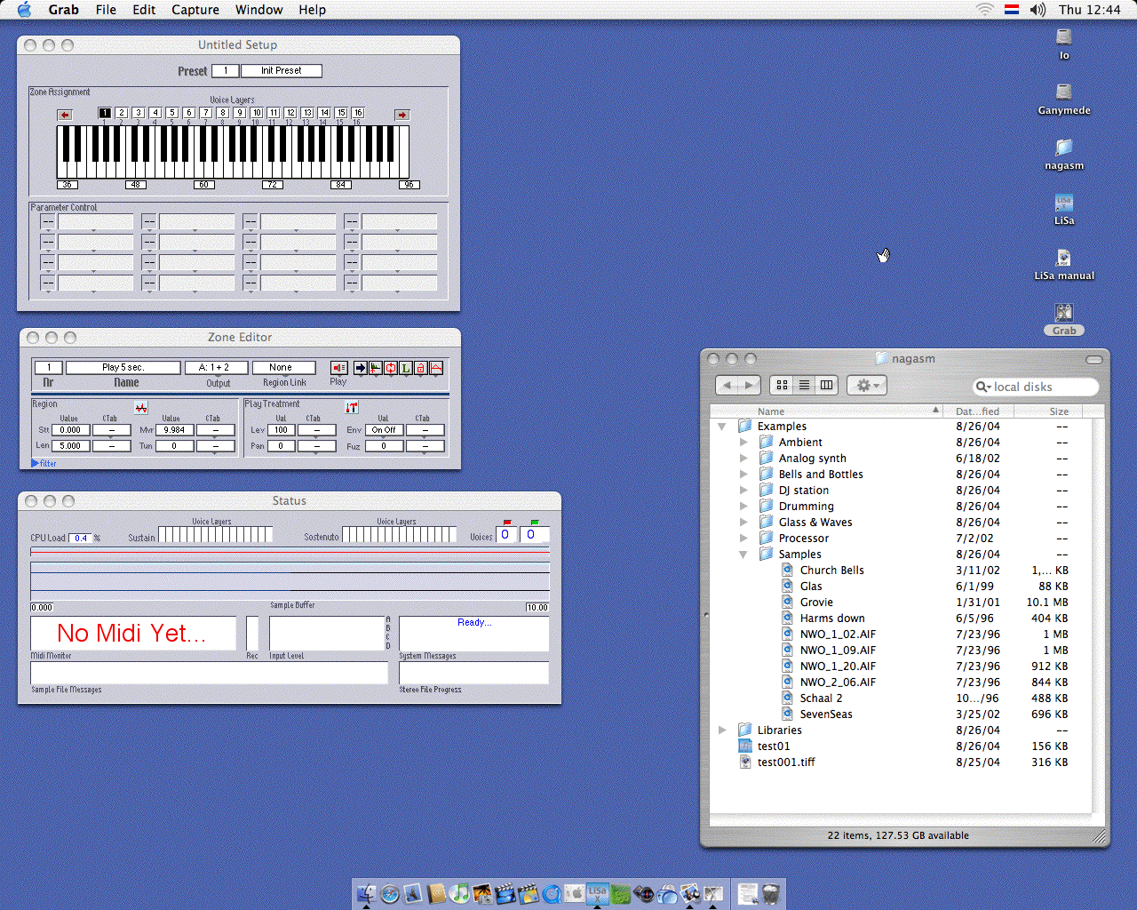Viewport: 1137px width, 910px height.
Task: Click the red lock icon in Zone Editor
Action: (x=420, y=368)
